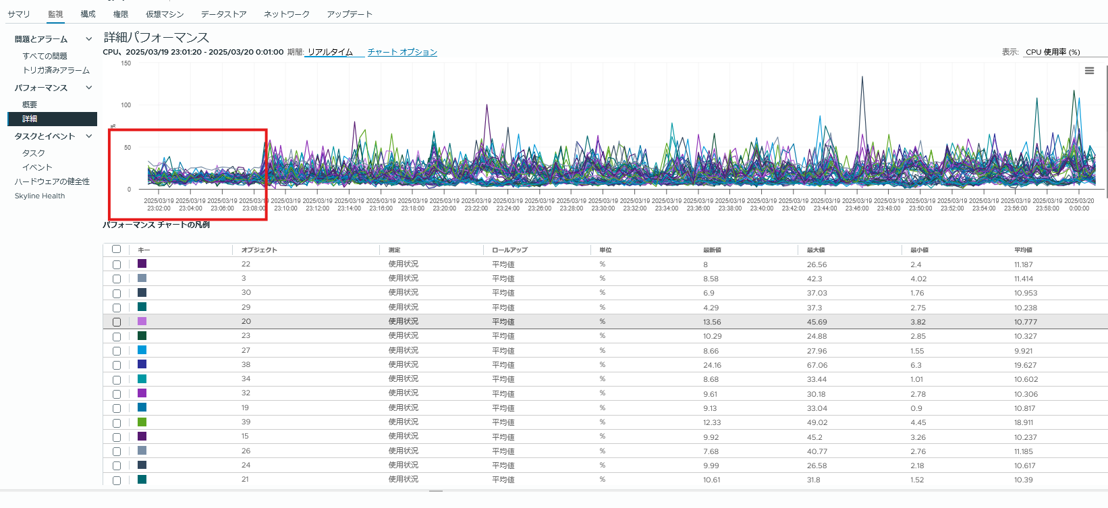The image size is (1108, 508).
Task: Collapse the 問題とアラーム section chevron
Action: (x=88, y=39)
